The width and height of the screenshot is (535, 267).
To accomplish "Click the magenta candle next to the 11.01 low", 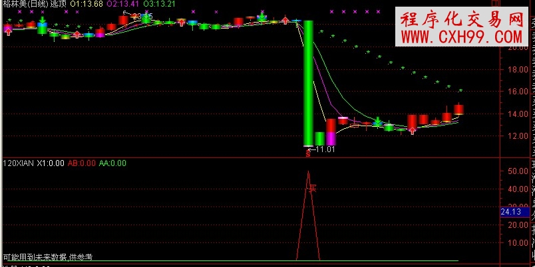I will (331, 138).
